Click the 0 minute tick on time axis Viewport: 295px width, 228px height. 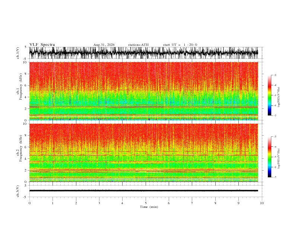tap(29, 203)
